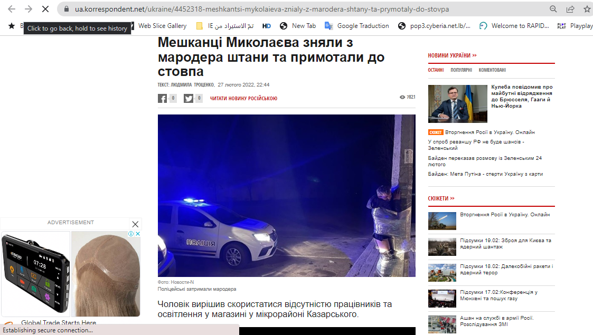Stop loading the page with X button
This screenshot has height=335, width=593.
[45, 9]
